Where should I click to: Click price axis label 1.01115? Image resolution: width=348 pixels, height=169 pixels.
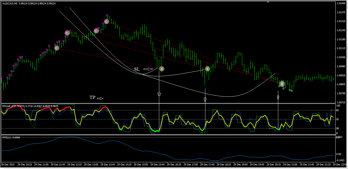pos(341,48)
